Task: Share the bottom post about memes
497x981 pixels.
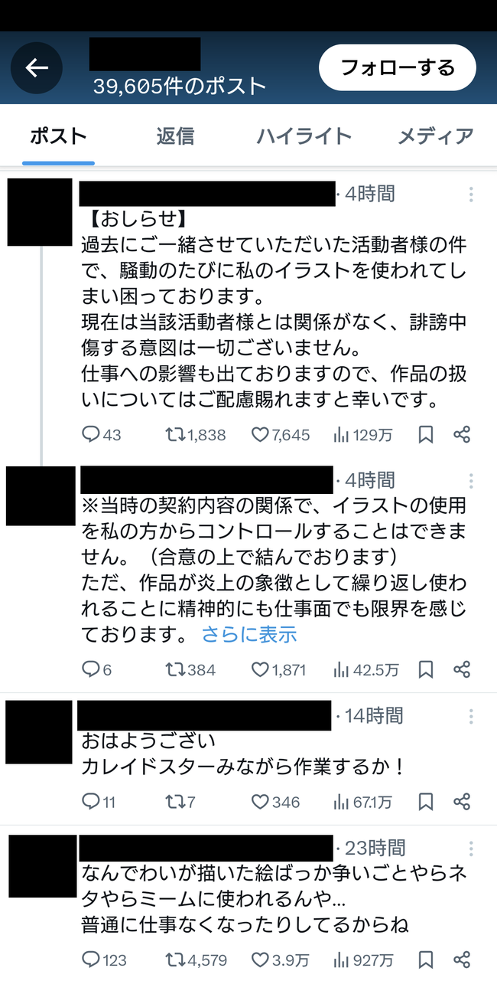Action: [462, 960]
